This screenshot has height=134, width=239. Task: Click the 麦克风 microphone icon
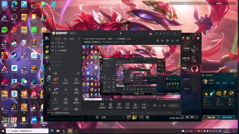coord(135,105)
